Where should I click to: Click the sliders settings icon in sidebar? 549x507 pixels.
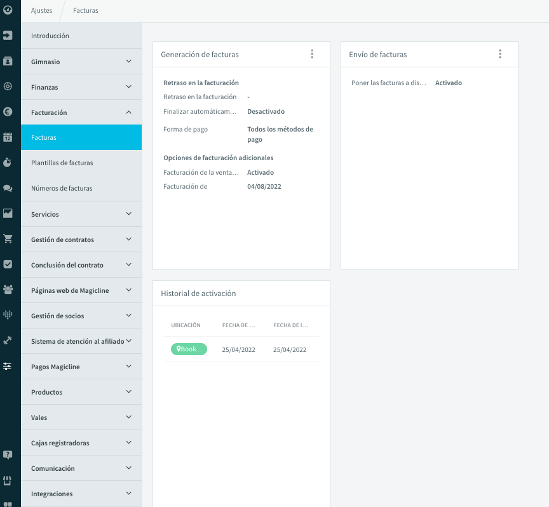pyautogui.click(x=8, y=366)
